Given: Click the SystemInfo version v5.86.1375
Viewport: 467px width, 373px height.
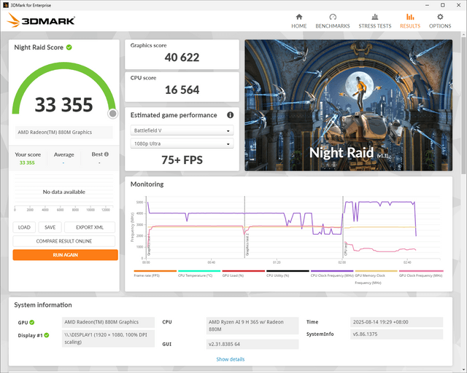Looking at the screenshot, I should [x=397, y=334].
